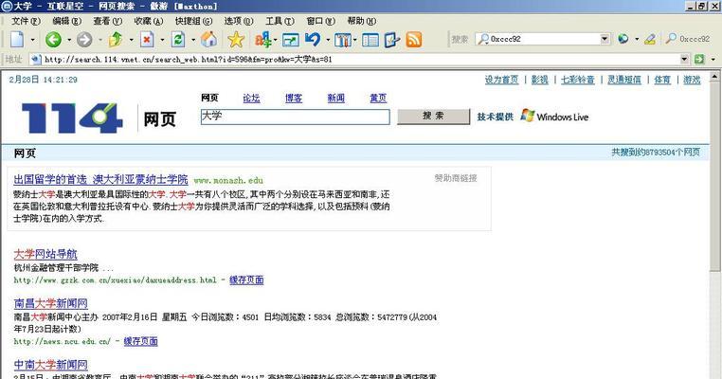Switch to the 论坛 search tab
722x379 pixels.
251,99
